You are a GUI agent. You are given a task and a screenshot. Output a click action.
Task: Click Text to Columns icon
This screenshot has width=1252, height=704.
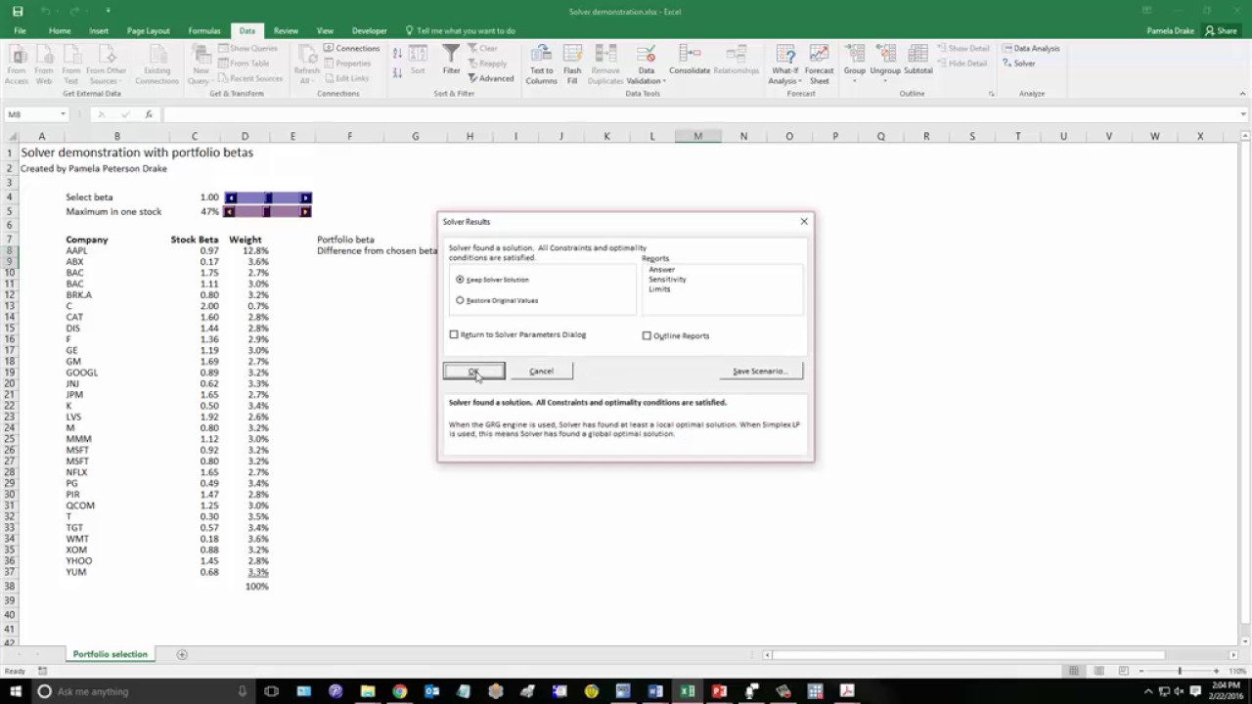tap(541, 65)
